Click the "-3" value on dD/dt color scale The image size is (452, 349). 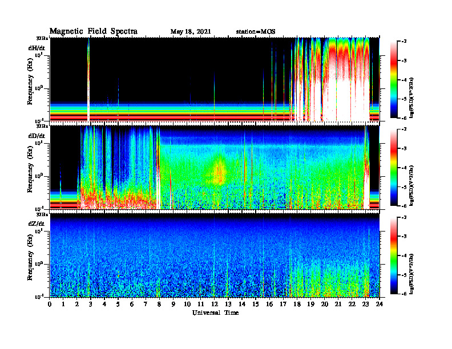click(405, 149)
